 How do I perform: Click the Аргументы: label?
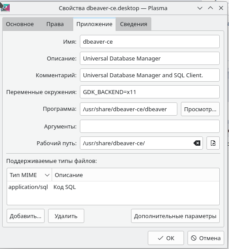coord(60,127)
